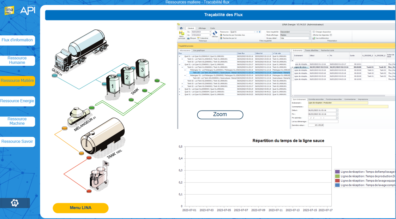Click the Zoom button
This screenshot has height=219, width=396.
pos(220,114)
